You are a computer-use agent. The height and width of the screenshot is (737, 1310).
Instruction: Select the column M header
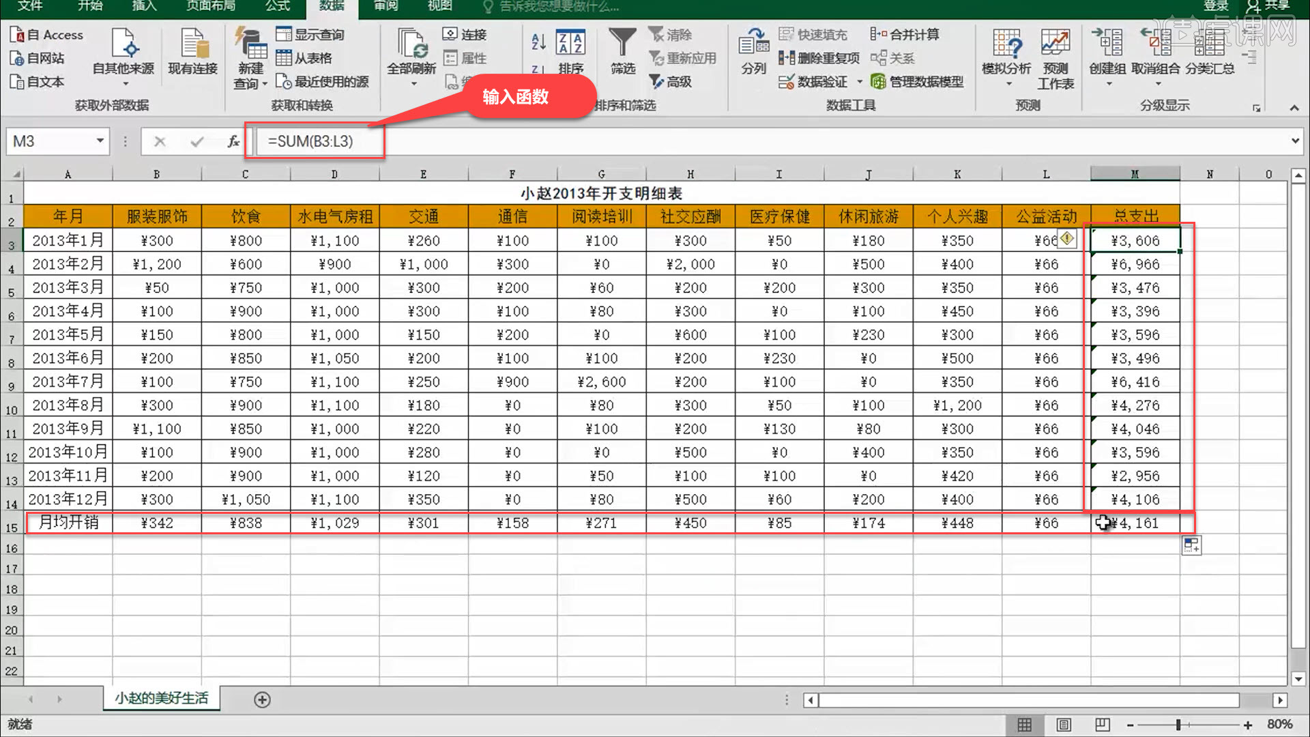pos(1135,174)
